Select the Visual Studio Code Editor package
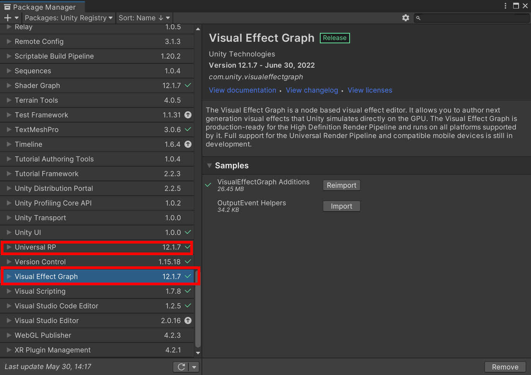 (x=97, y=306)
